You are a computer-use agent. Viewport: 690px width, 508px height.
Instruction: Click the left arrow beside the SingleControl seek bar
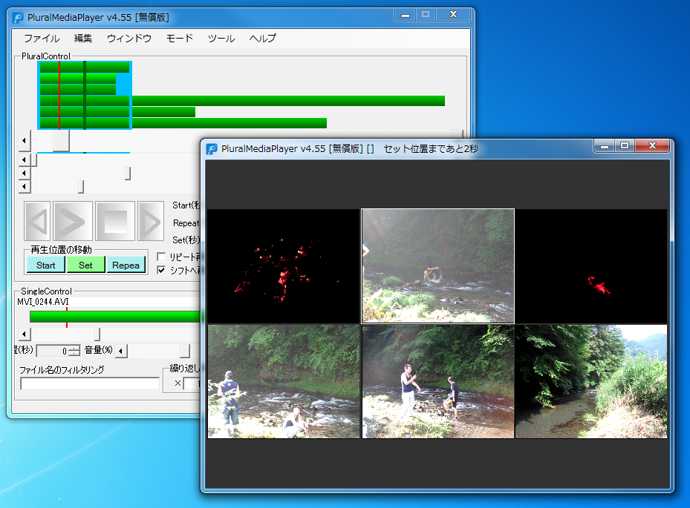pyautogui.click(x=24, y=334)
